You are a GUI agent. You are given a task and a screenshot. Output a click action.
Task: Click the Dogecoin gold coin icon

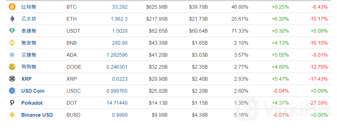tap(12, 67)
